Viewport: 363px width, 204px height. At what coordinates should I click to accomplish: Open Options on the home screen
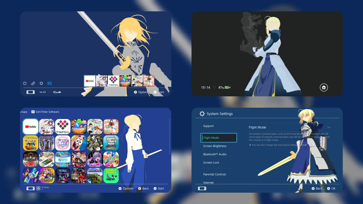click(x=141, y=92)
